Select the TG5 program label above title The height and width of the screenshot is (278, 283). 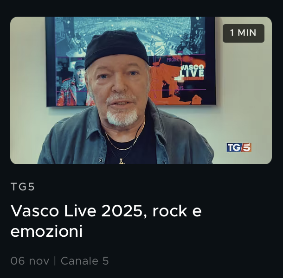[23, 186]
